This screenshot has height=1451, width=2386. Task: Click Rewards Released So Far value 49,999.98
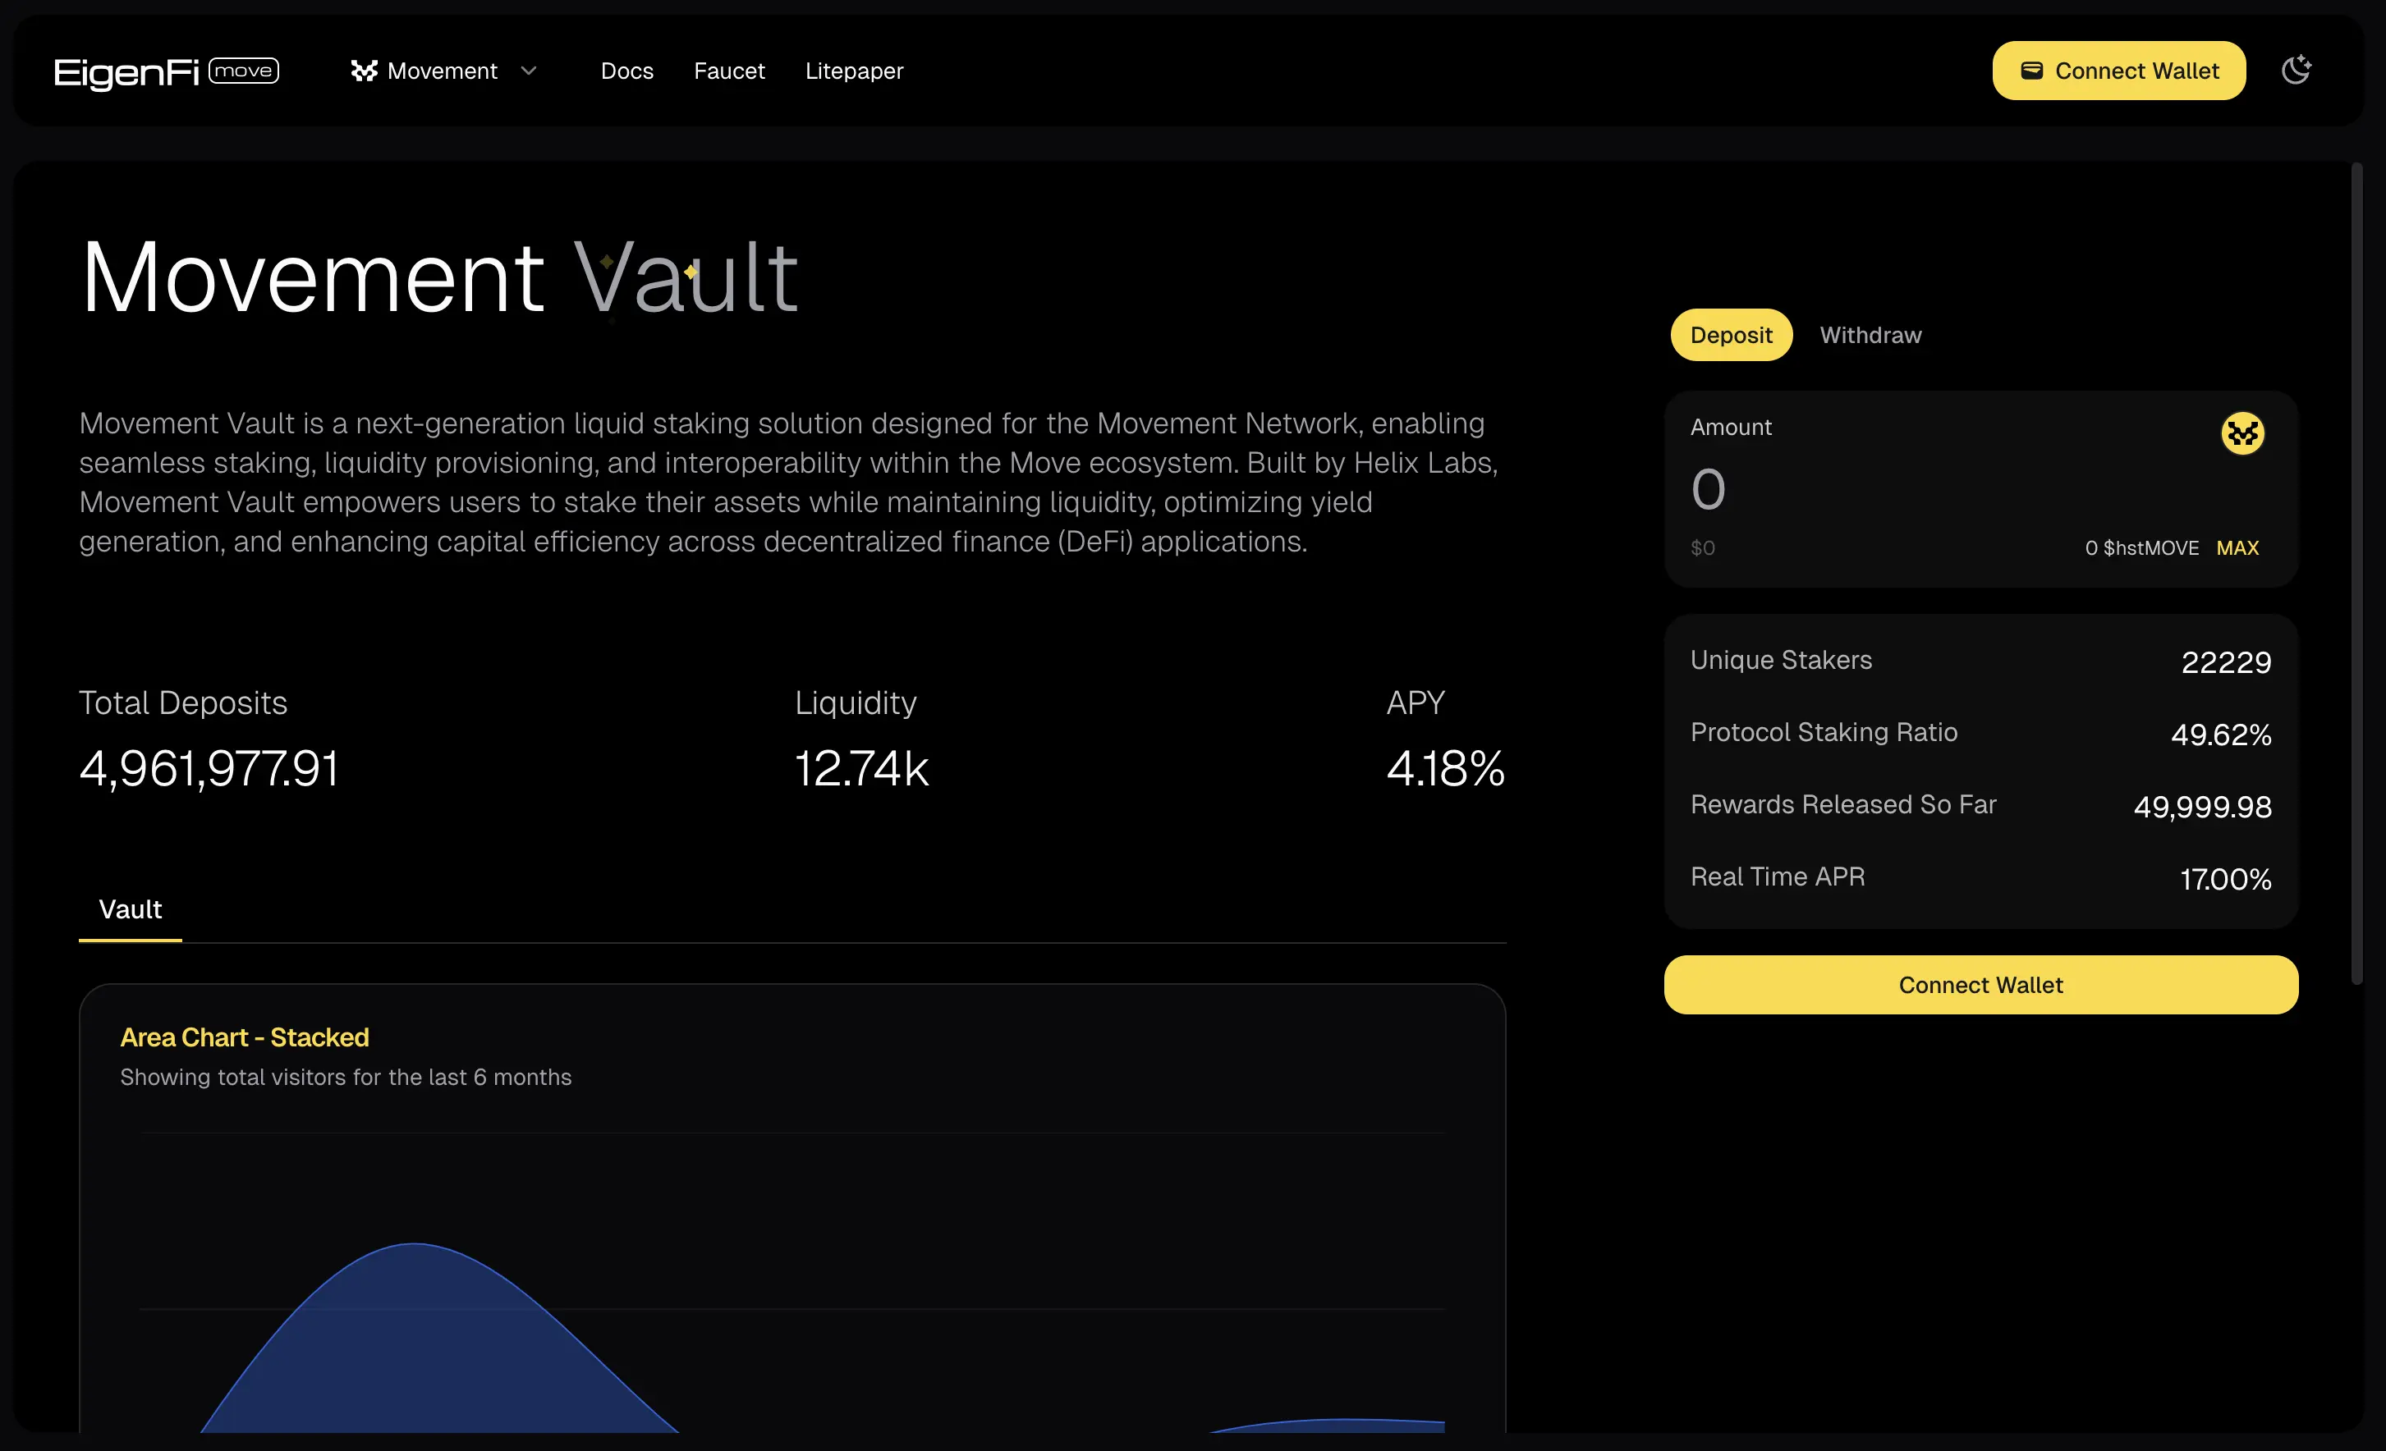pyautogui.click(x=2202, y=808)
